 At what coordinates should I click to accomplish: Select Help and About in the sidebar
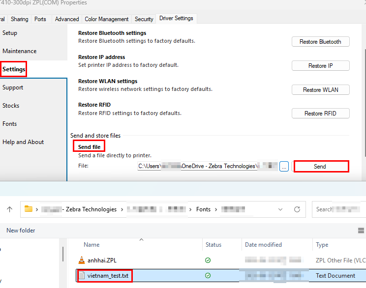23,142
